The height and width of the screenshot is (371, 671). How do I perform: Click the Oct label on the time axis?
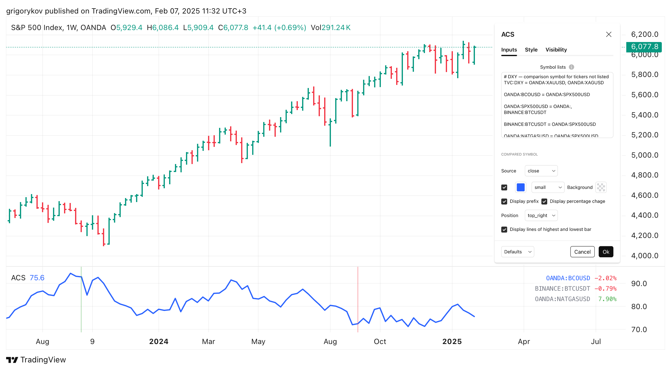[x=380, y=342]
